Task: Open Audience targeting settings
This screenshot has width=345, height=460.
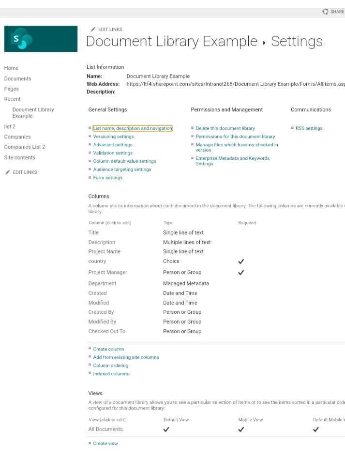Action: click(x=122, y=169)
